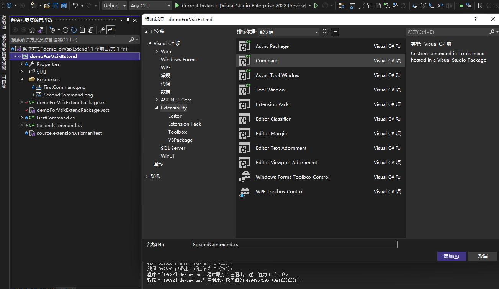The height and width of the screenshot is (289, 499).
Task: Click the search magnifier in Solution Explorer search box
Action: 132,39
